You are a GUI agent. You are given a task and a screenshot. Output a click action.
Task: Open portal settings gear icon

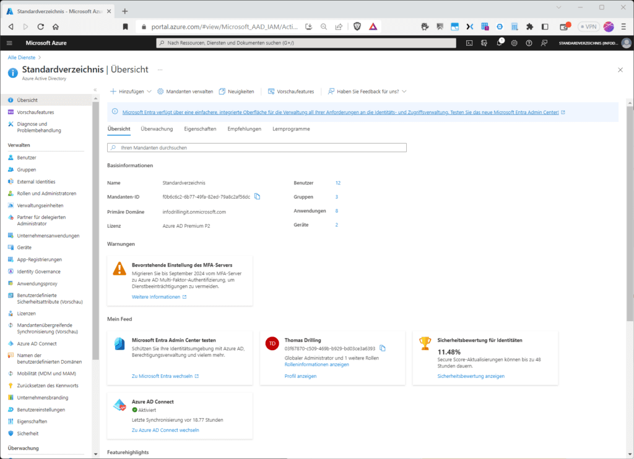pos(515,43)
